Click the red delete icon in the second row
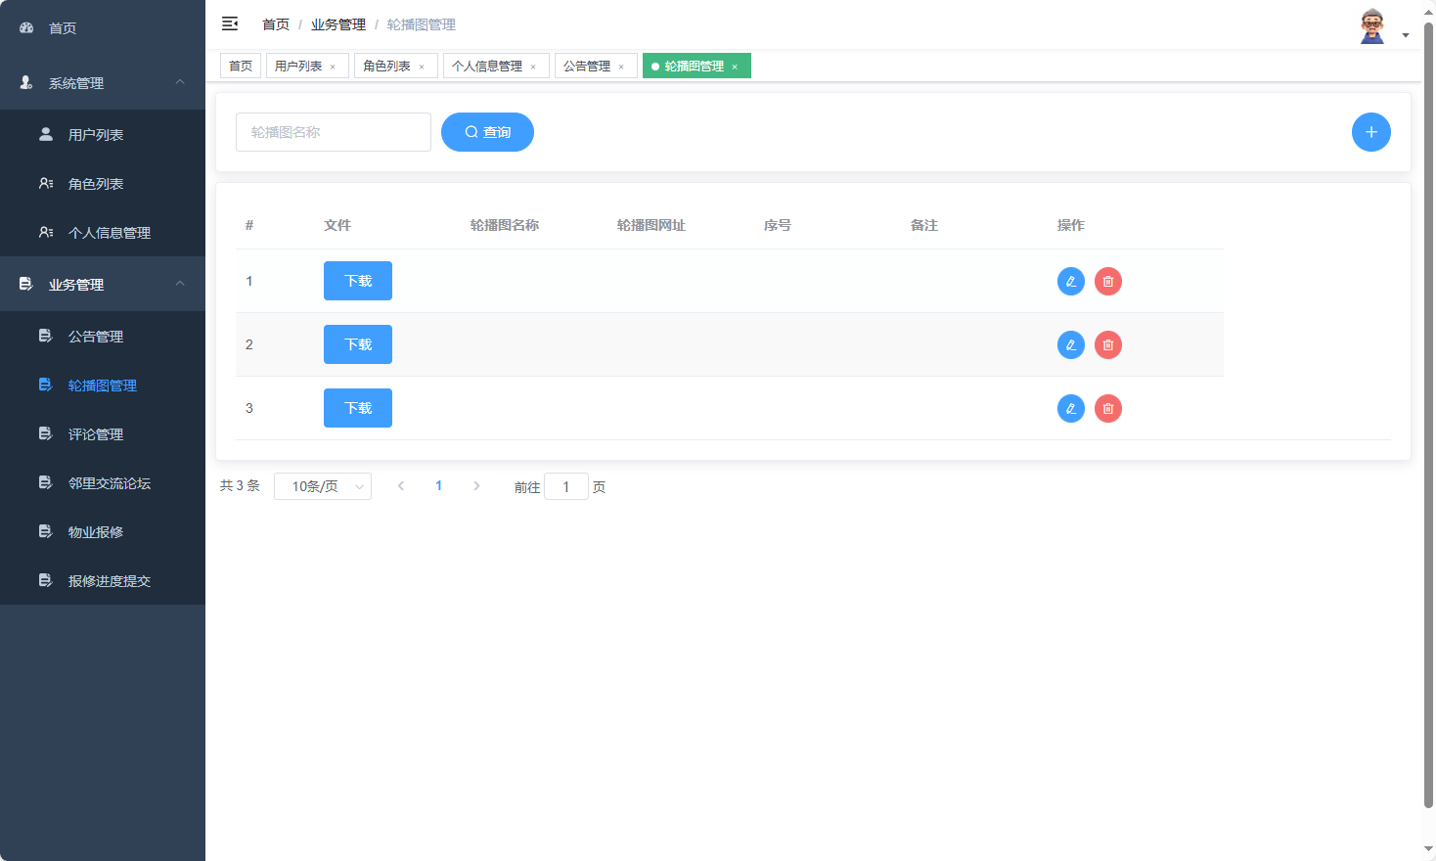 pos(1108,344)
